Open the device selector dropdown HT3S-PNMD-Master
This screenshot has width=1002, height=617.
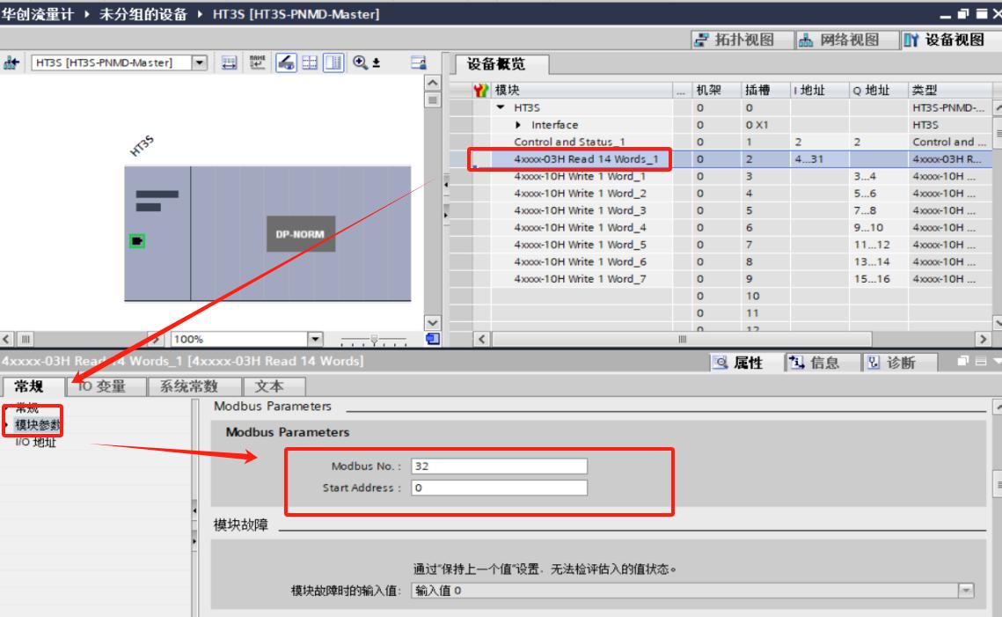tap(200, 62)
